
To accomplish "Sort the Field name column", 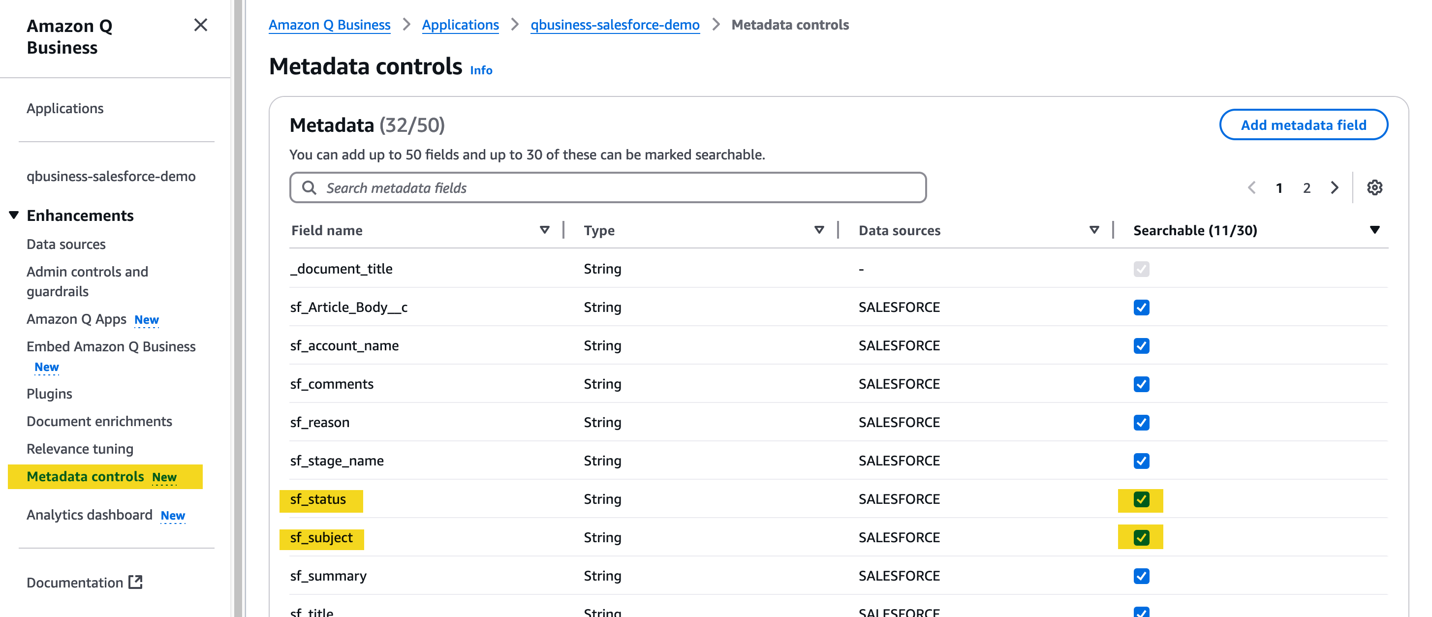I will click(x=544, y=229).
